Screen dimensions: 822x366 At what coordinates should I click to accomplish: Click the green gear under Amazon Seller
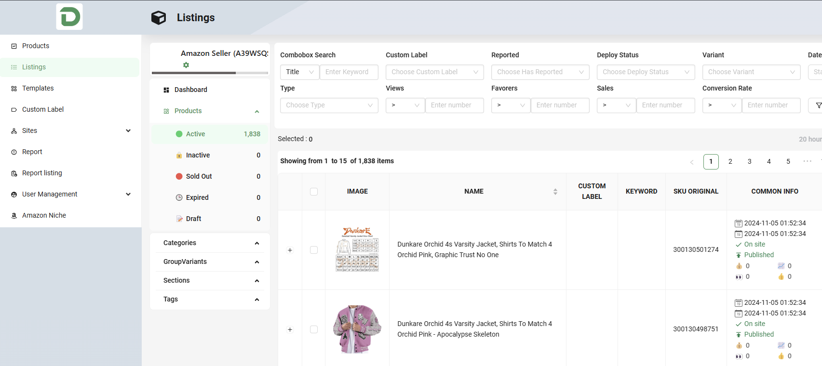tap(186, 65)
